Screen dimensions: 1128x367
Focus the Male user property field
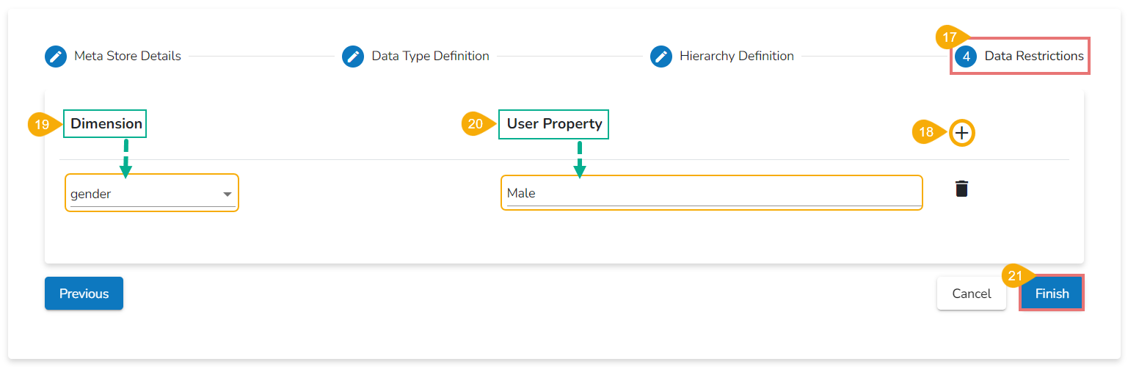(711, 194)
